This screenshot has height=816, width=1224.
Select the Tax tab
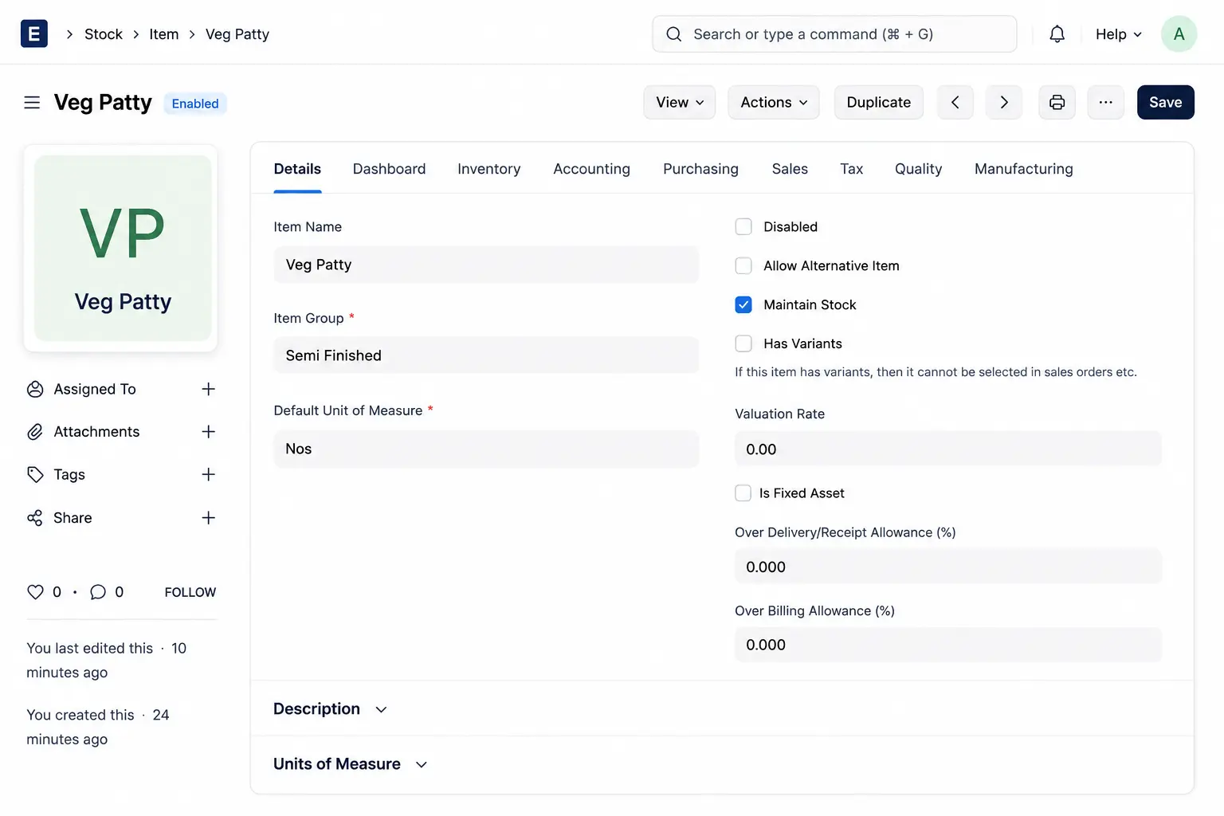(x=851, y=169)
